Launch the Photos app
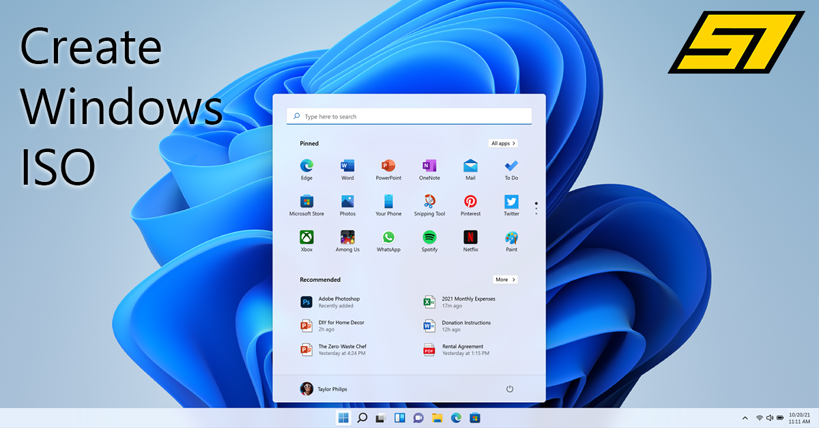The image size is (819, 428). [x=347, y=202]
